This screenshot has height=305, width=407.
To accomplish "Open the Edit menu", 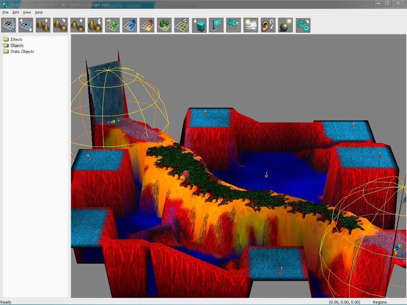I will click(x=16, y=12).
